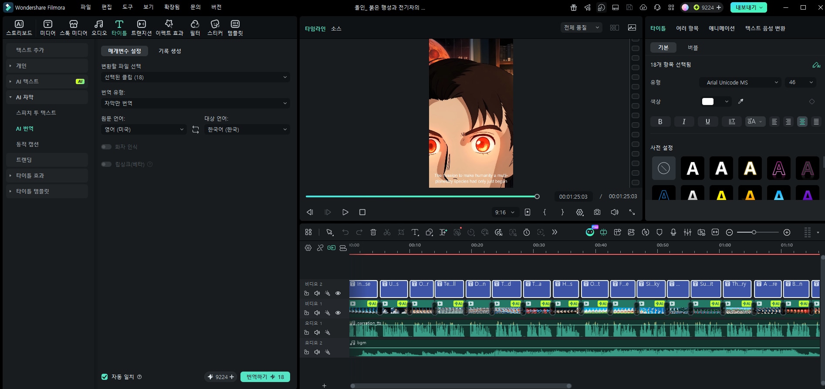Take a snapshot with the camera icon
This screenshot has width=825, height=389.
pyautogui.click(x=597, y=212)
